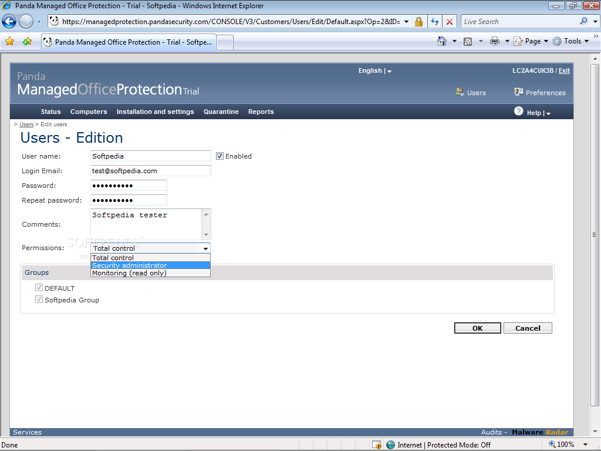Click the page scroll up arrow

point(595,59)
